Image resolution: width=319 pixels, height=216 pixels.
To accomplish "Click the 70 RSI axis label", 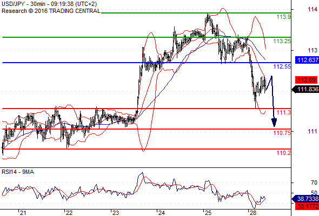I will pos(314,183).
